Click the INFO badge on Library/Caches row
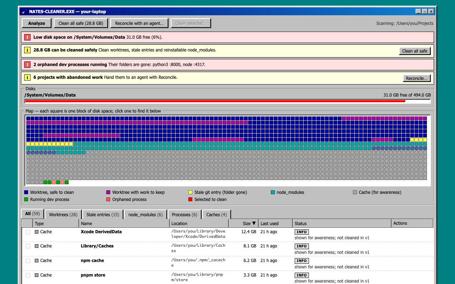The image size is (455, 284). [301, 246]
